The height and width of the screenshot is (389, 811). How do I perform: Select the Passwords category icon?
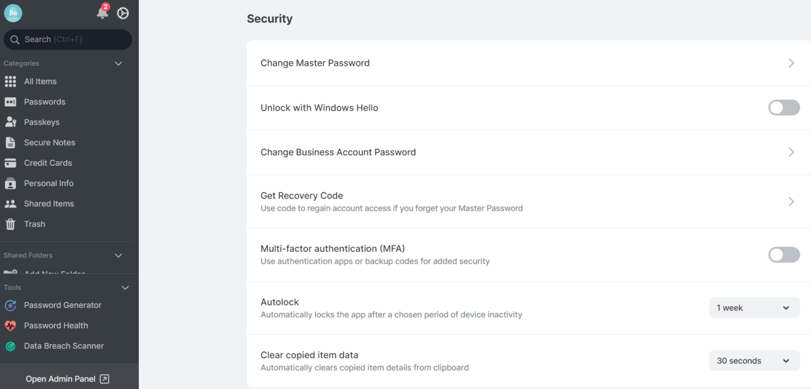pyautogui.click(x=11, y=101)
